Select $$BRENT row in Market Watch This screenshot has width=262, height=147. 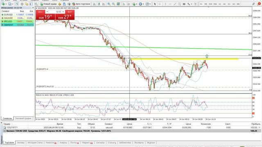(17, 25)
